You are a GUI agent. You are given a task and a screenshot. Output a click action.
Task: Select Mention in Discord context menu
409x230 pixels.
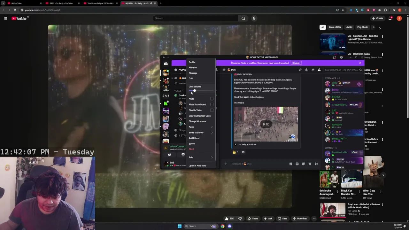201,68
